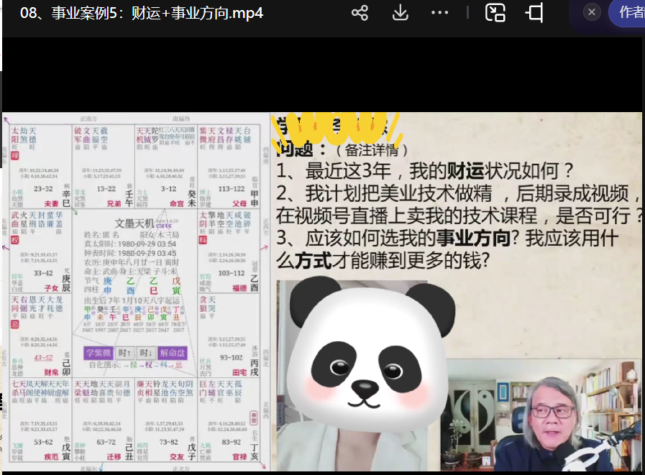Click the 时↓ hour-down button
The height and width of the screenshot is (475, 645).
tap(146, 353)
